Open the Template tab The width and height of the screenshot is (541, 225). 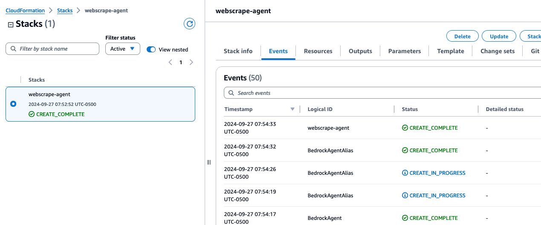451,51
